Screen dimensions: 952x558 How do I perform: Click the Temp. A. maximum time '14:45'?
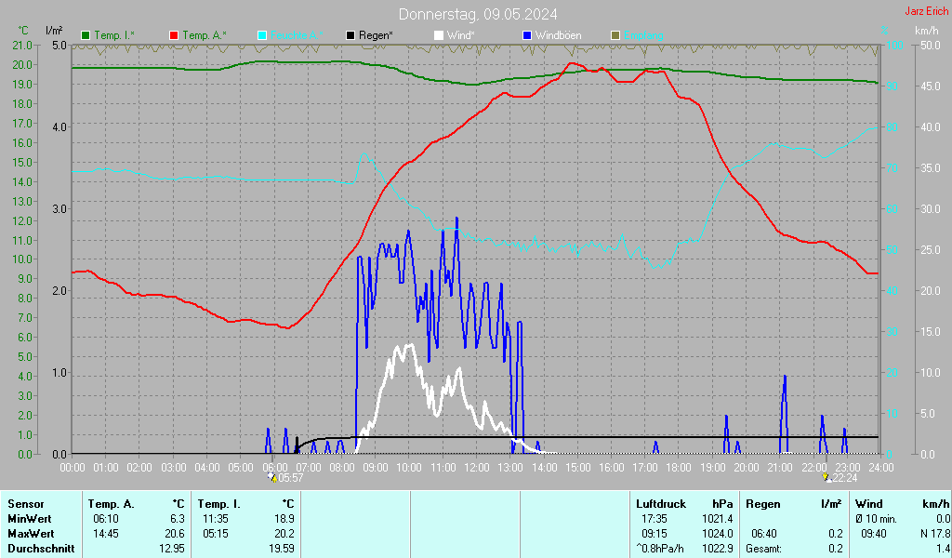[106, 534]
